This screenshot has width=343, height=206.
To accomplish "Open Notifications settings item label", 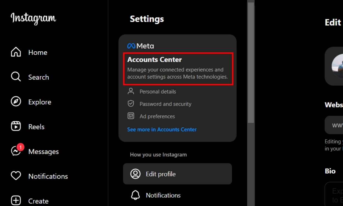I will 163,195.
